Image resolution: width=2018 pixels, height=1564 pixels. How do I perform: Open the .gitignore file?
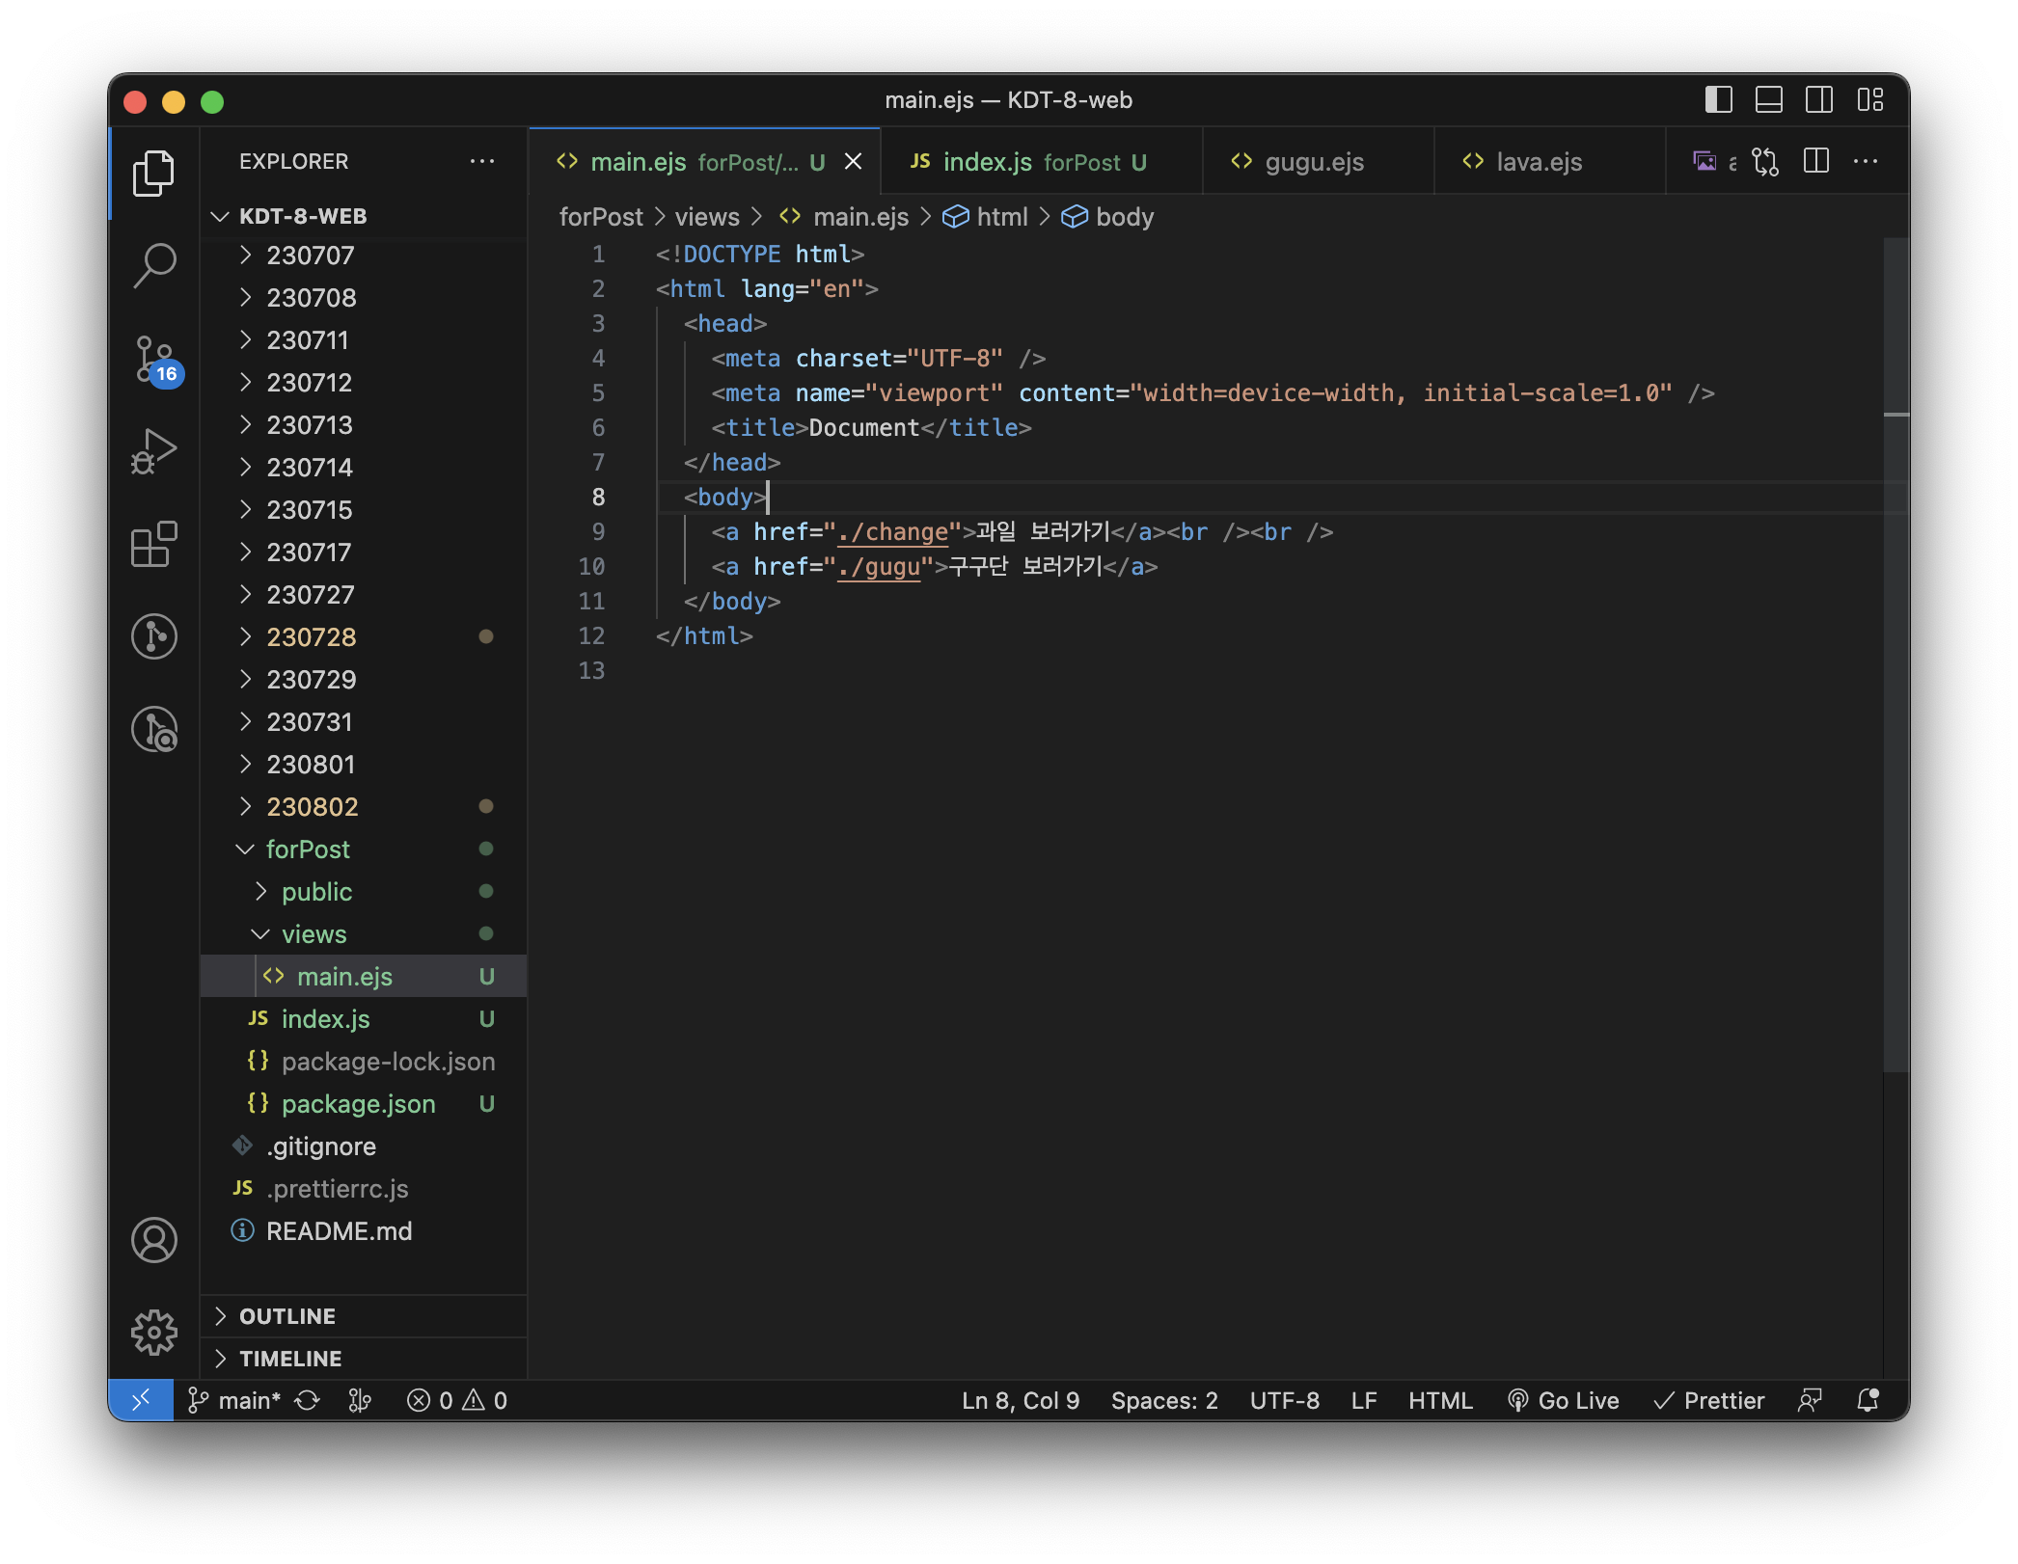point(365,1146)
